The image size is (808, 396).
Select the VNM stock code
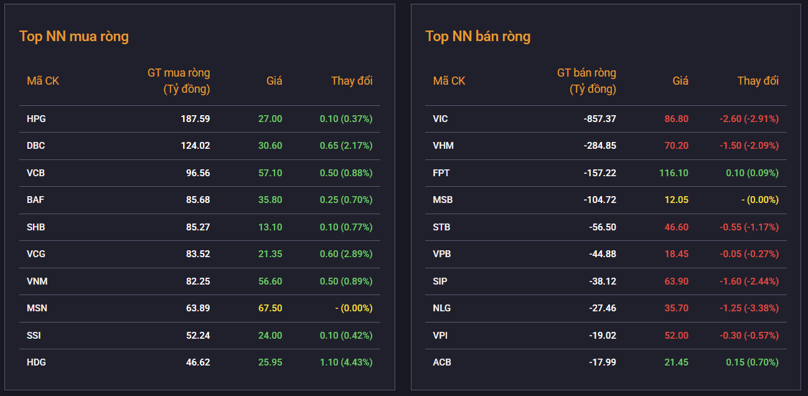pyautogui.click(x=37, y=281)
